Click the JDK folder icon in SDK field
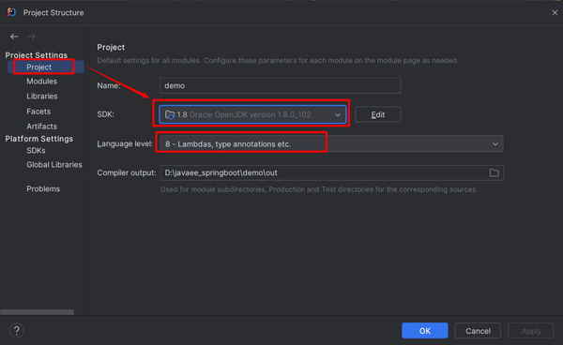Screen dimensions: 563x345 tap(170, 114)
